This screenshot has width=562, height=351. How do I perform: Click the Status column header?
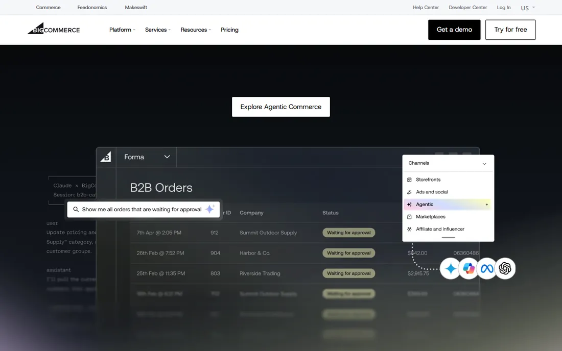coord(331,213)
